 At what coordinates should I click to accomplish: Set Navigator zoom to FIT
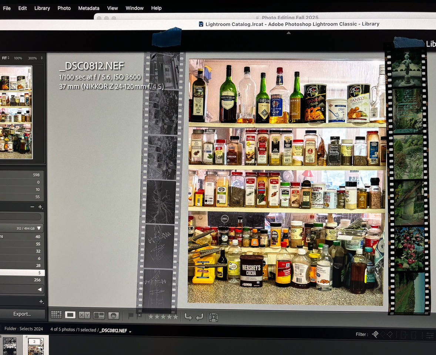[x=4, y=58]
